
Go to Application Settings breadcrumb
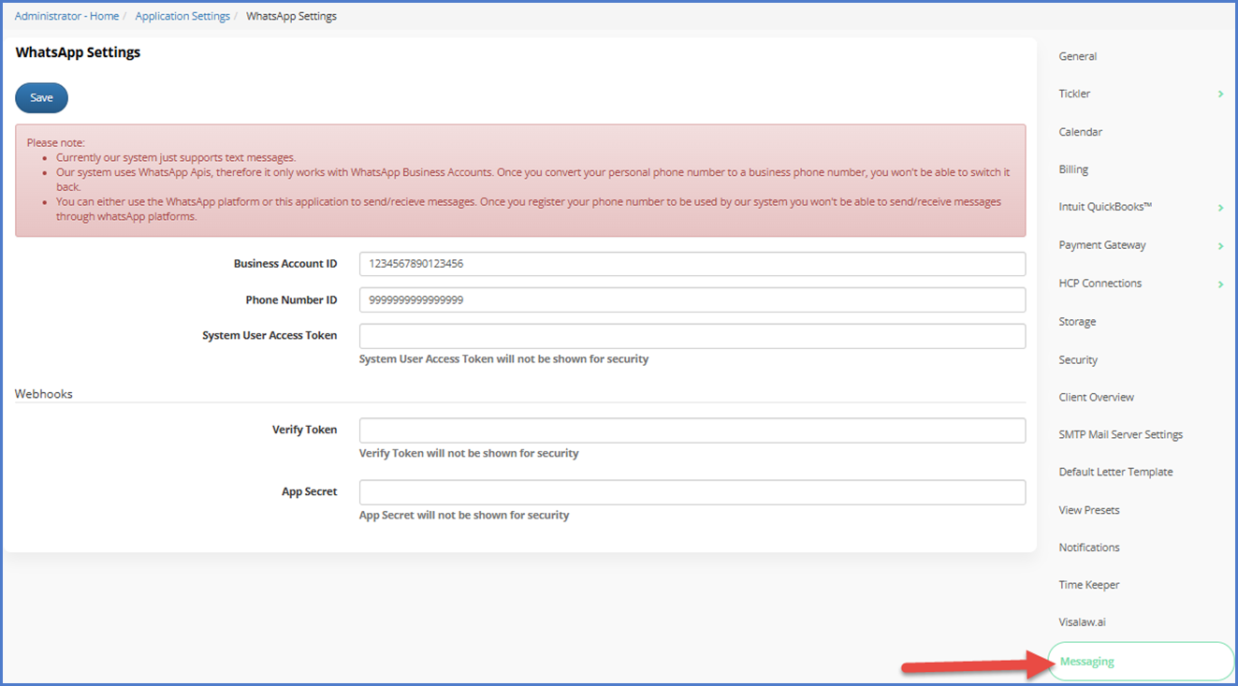pyautogui.click(x=182, y=16)
